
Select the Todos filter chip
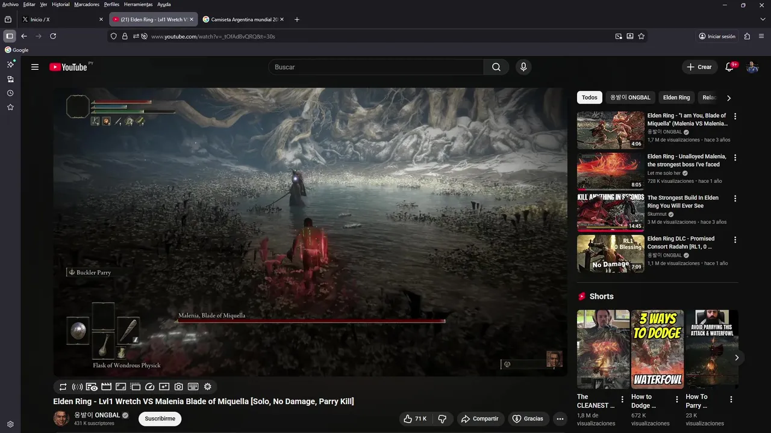590,97
